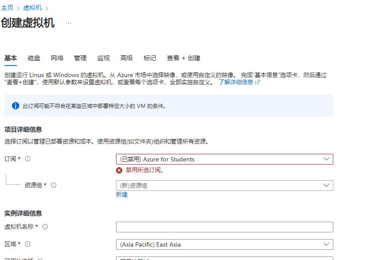
Task: Click the blue info icon in the banner
Action: pyautogui.click(x=16, y=106)
